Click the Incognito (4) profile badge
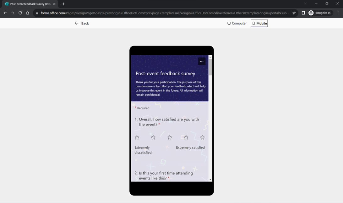Viewport: 343px width, 203px height. tap(320, 13)
